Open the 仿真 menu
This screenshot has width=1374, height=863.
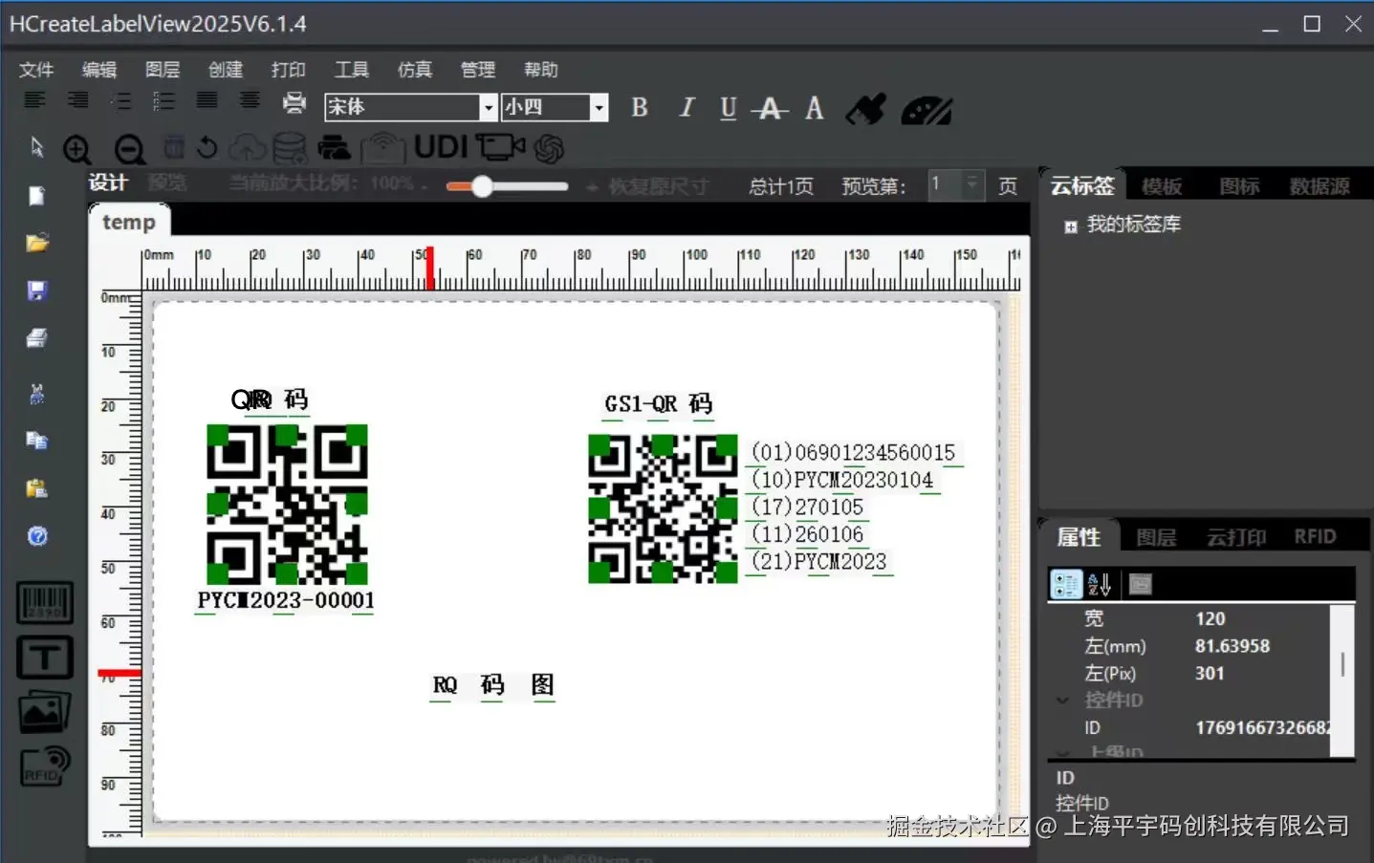click(x=415, y=70)
